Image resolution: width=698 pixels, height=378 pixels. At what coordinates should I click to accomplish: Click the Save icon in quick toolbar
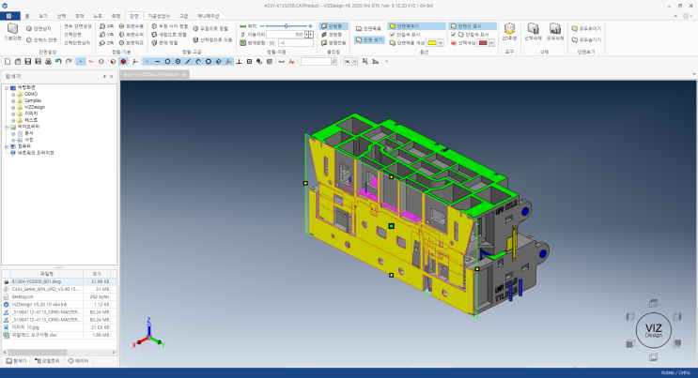(x=27, y=62)
